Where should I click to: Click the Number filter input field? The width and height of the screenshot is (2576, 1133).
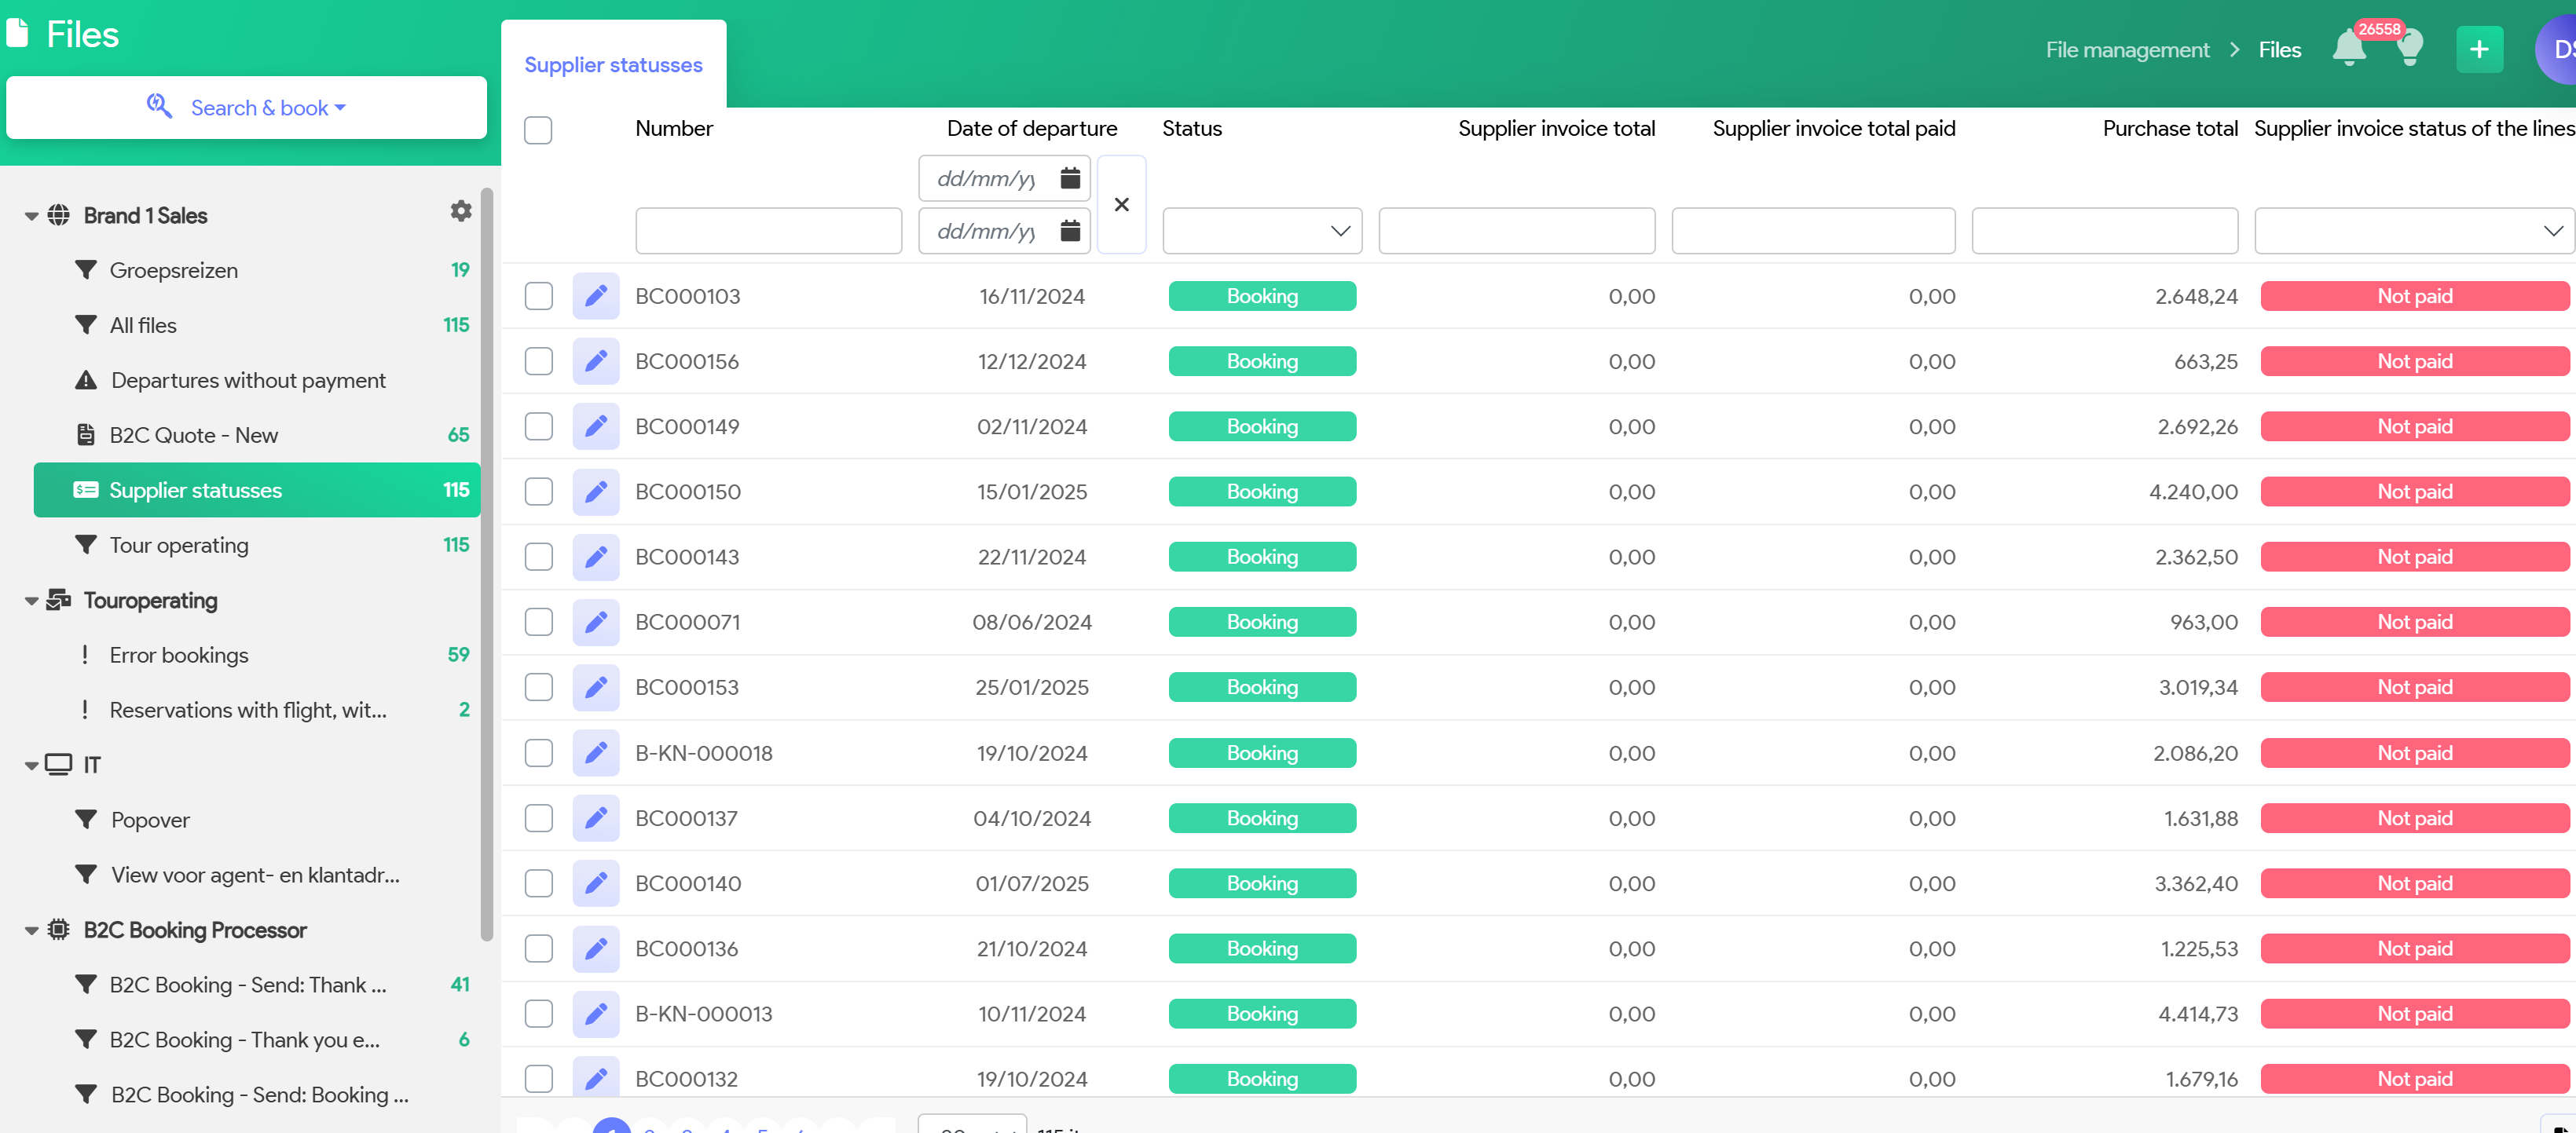click(768, 232)
